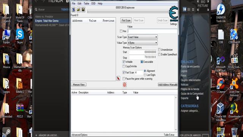Enable Pause the game while scanning

(x=124, y=79)
